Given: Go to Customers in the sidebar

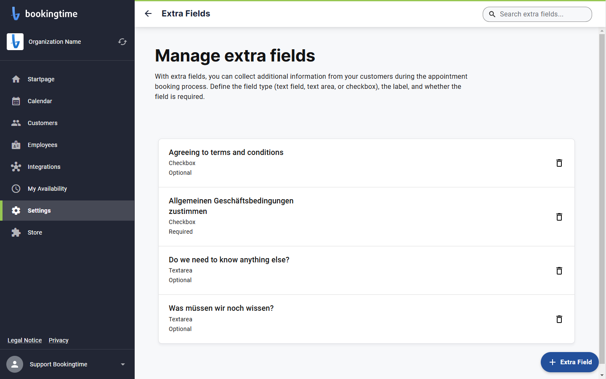Looking at the screenshot, I should click(x=67, y=123).
